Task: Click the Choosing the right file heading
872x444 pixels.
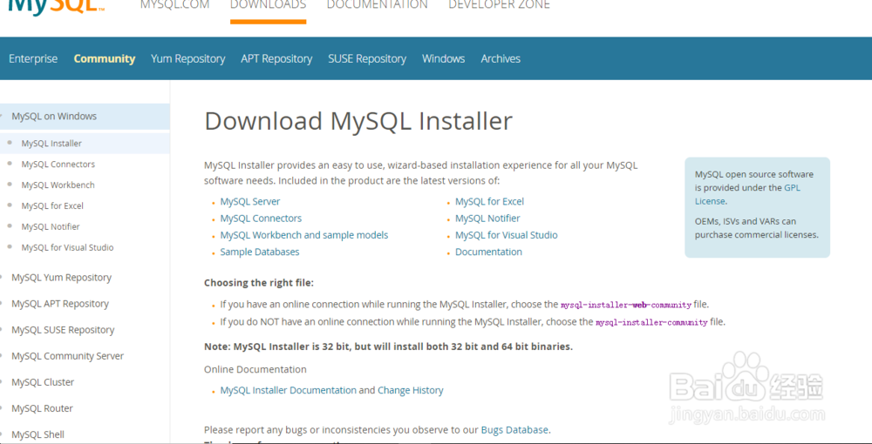Action: 259,283
